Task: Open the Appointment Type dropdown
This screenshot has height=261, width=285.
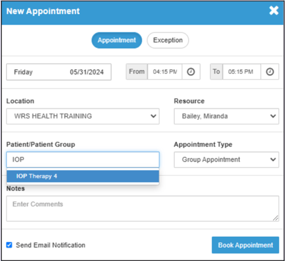Action: (227, 160)
